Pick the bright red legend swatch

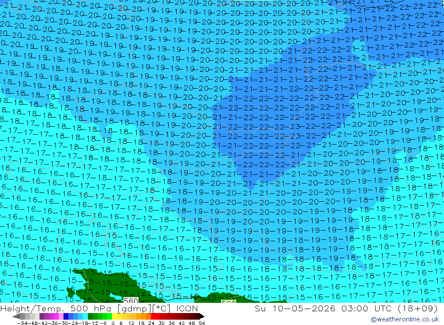click(153, 316)
